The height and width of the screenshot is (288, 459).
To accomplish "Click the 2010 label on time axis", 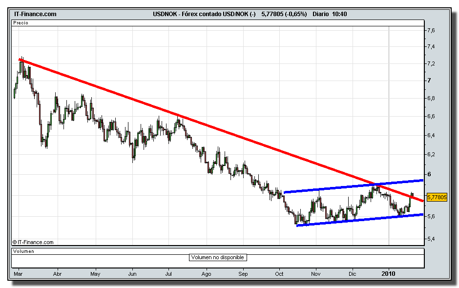I will pyautogui.click(x=388, y=274).
